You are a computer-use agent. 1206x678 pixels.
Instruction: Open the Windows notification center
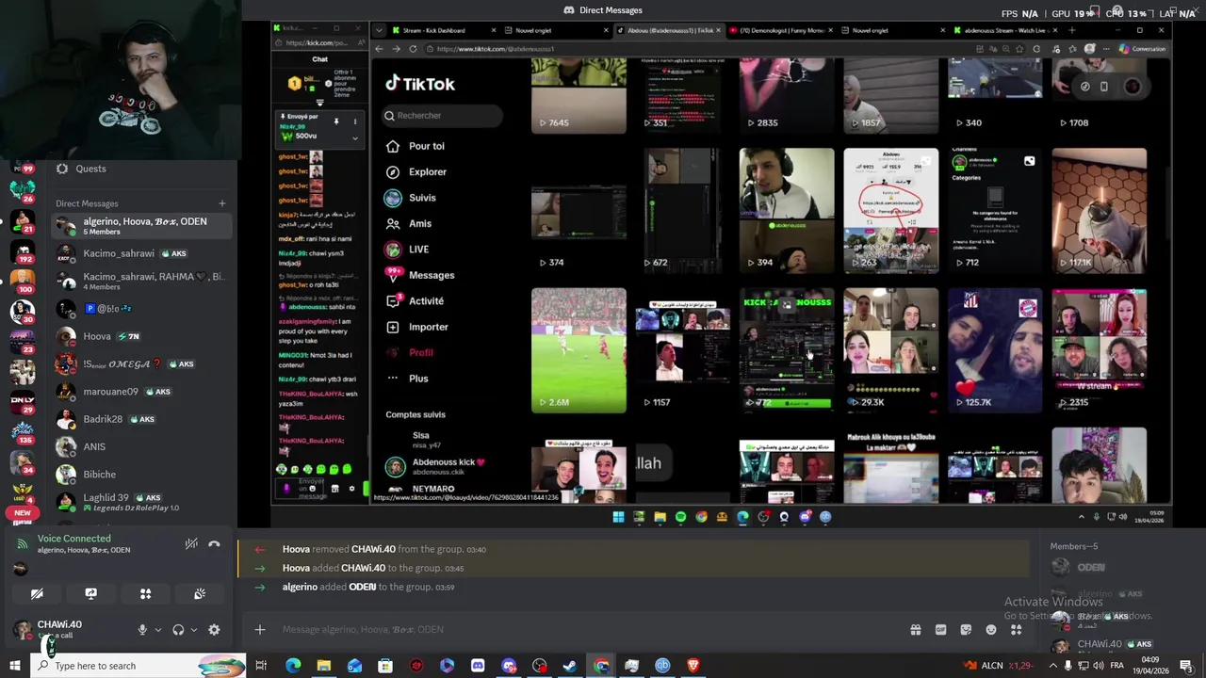click(x=1186, y=666)
